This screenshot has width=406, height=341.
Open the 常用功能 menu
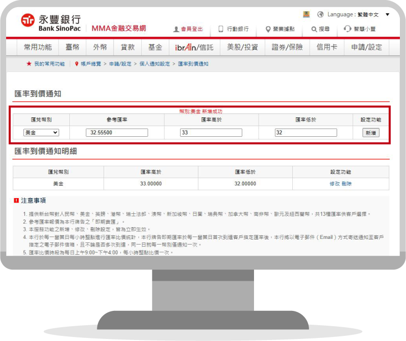click(38, 47)
